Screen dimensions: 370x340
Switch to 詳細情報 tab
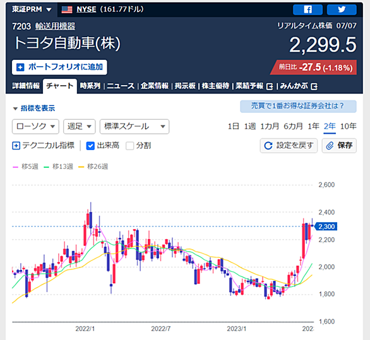(26, 86)
